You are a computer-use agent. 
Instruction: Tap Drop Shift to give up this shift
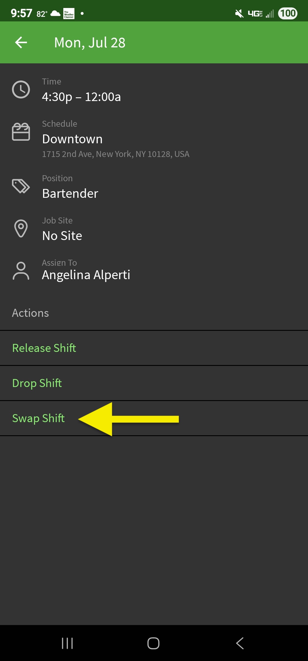(37, 383)
